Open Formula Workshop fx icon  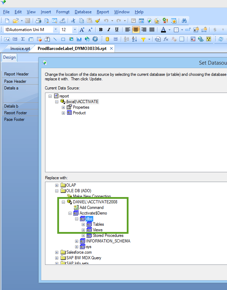tap(166, 39)
